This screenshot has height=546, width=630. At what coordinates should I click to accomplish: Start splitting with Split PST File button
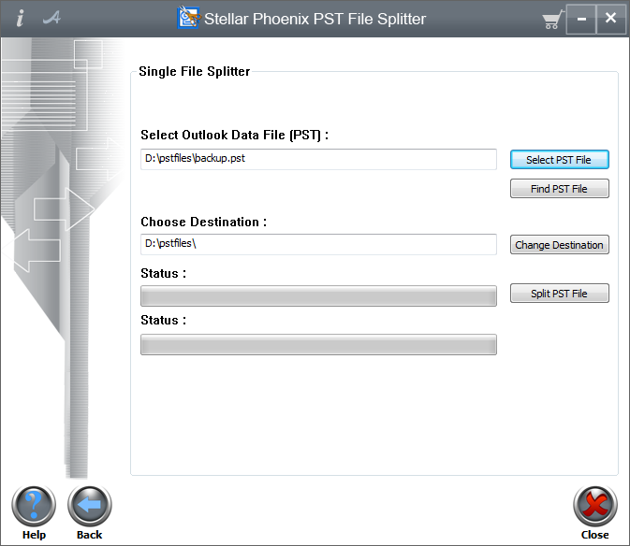559,294
